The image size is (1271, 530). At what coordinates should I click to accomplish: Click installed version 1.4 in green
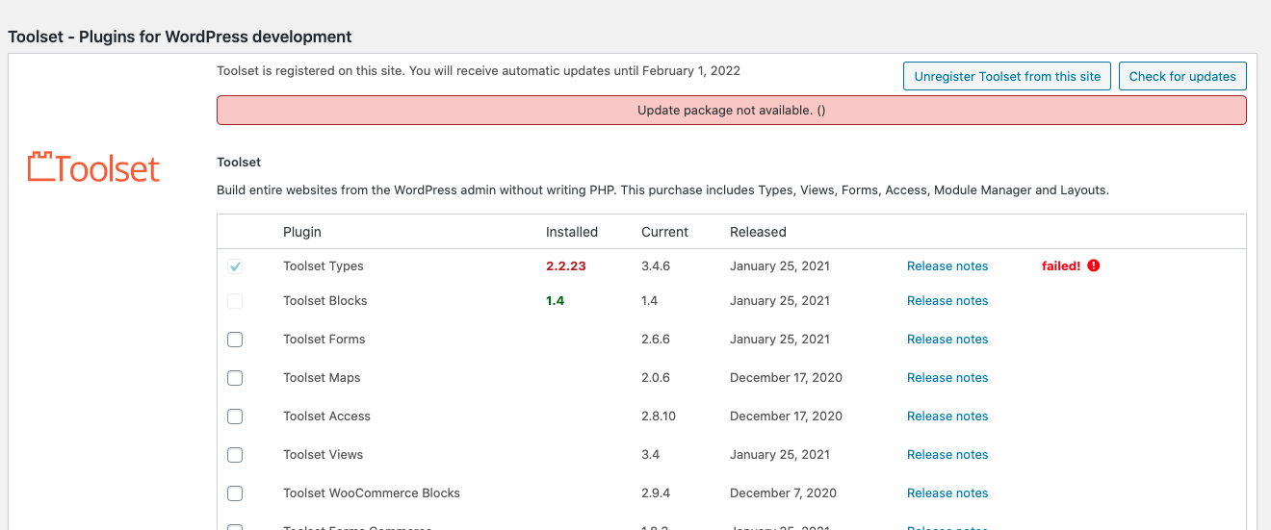(x=555, y=300)
